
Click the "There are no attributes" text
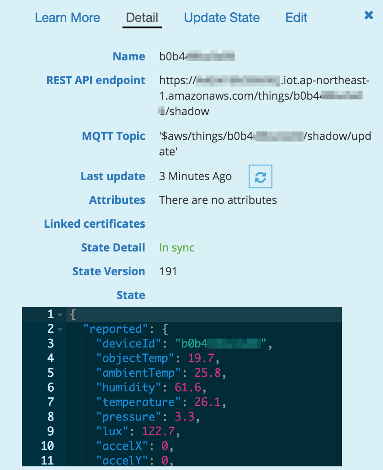(x=218, y=200)
